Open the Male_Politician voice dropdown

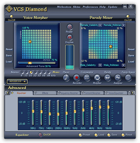pyautogui.click(x=123, y=65)
